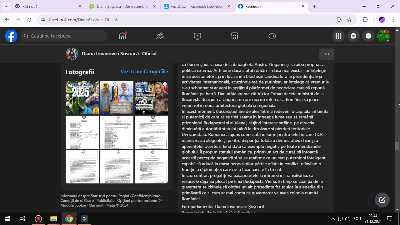Viewport: 400px width, 225px height.
Task: Bookmark this page with star icon
Action: coord(349,20)
